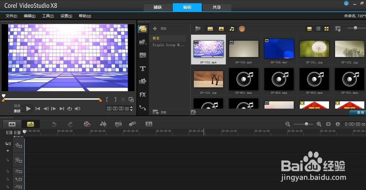Open the Subtitle Editor icon
Viewport: 366px width, 190px height.
point(149,124)
